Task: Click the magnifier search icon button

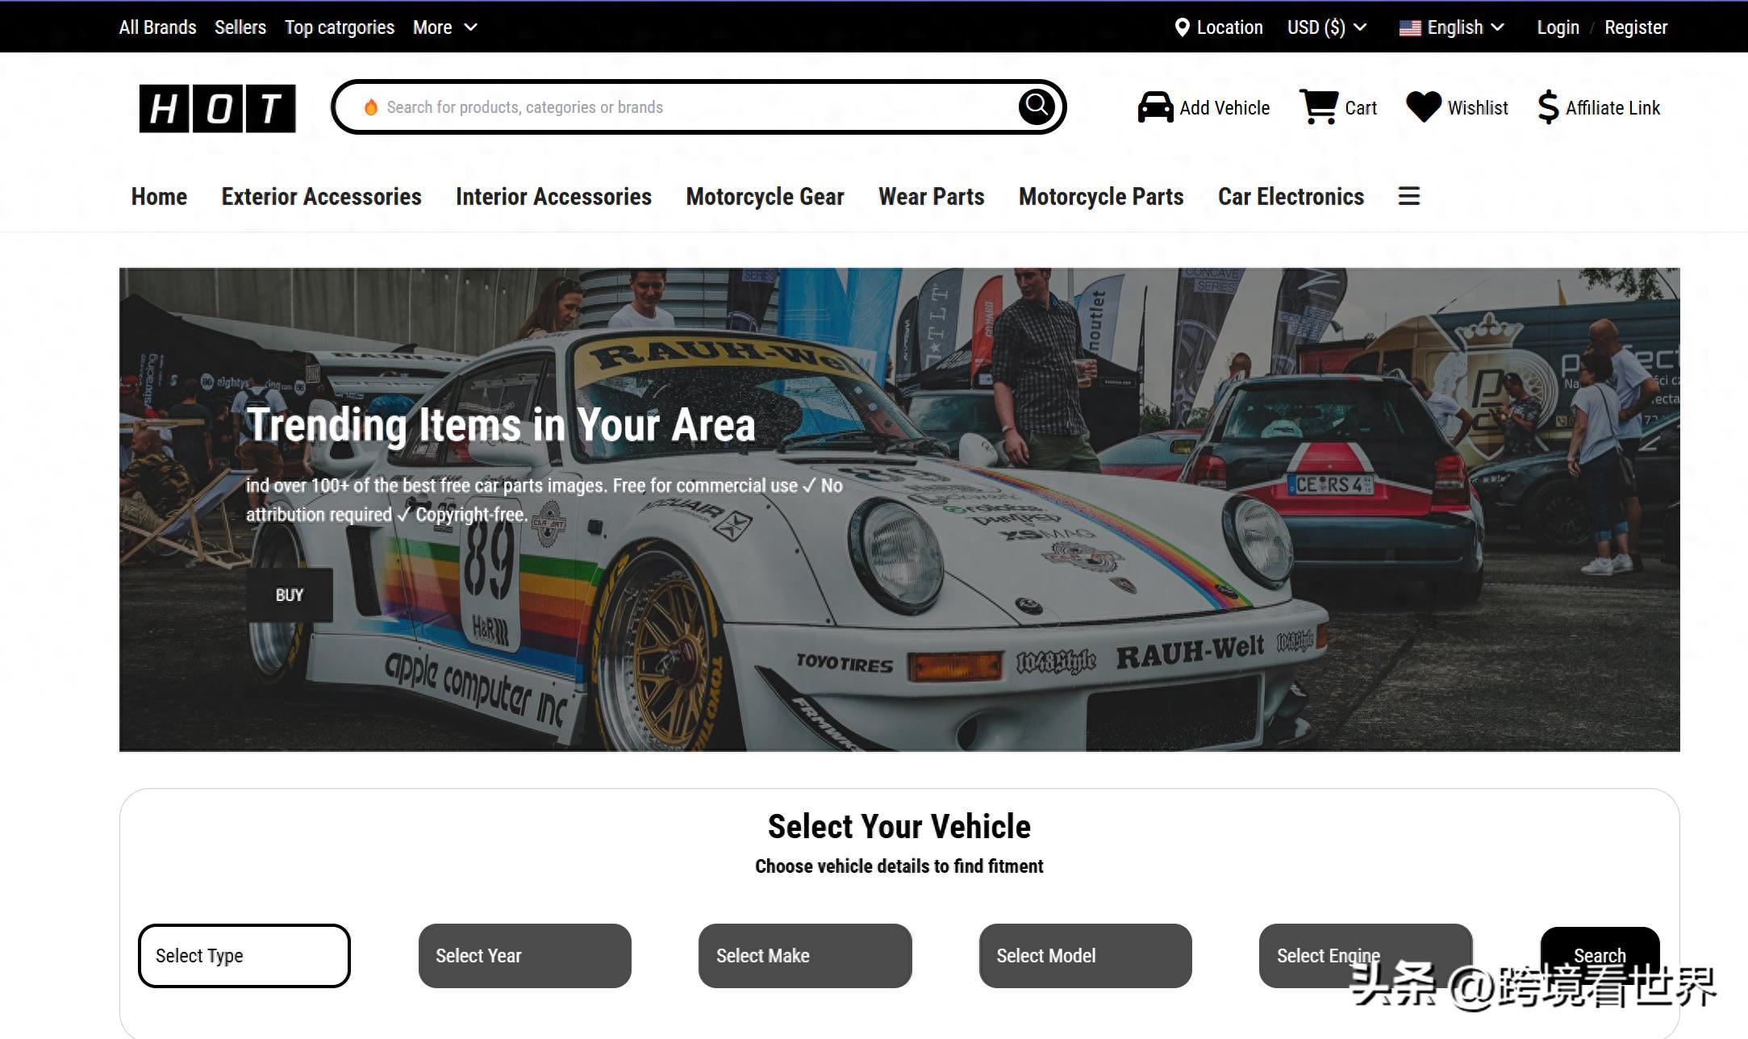Action: coord(1037,106)
